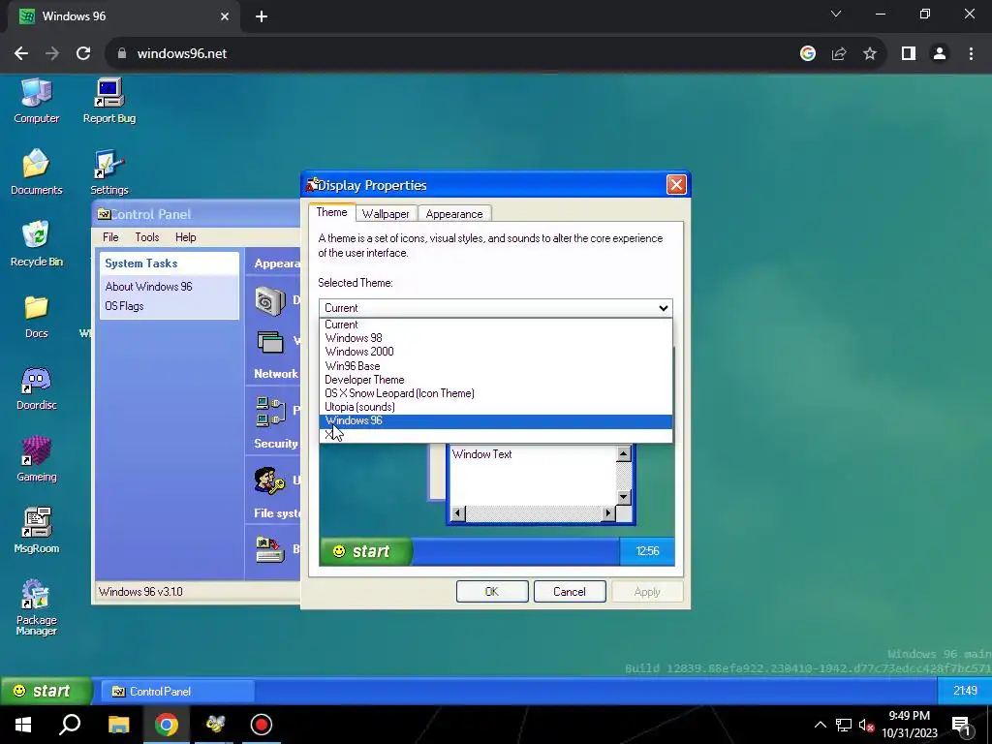
Task: Open Windows search from the taskbar
Action: 70,725
